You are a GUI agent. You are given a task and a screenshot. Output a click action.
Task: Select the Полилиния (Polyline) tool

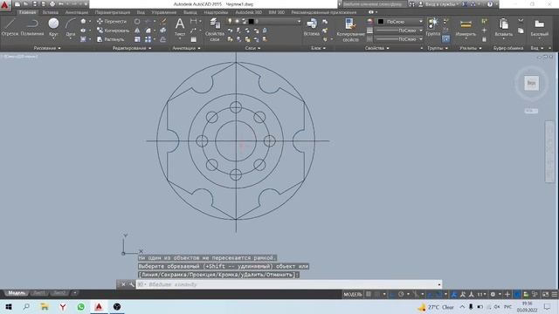click(x=32, y=27)
